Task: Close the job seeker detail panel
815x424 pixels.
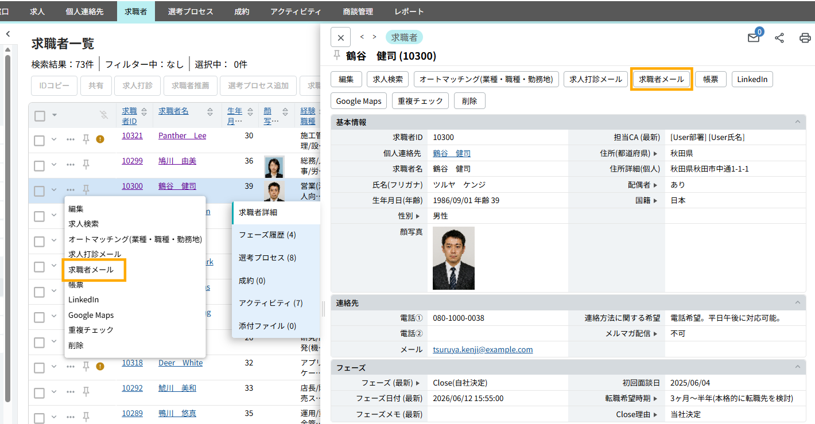Action: (x=340, y=38)
